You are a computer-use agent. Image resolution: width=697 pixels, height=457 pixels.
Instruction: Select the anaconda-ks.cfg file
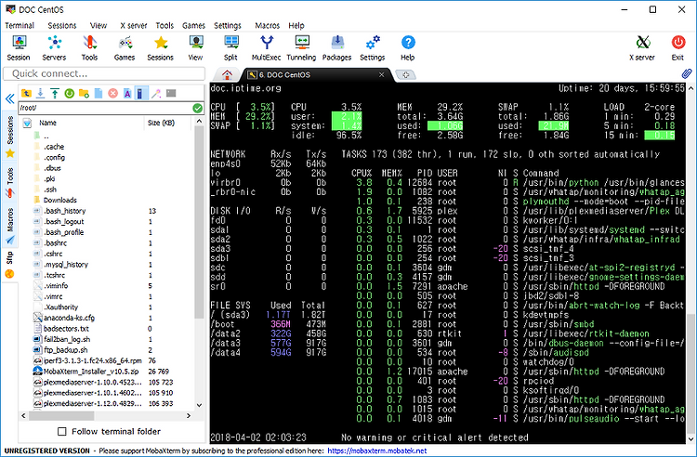coord(69,318)
